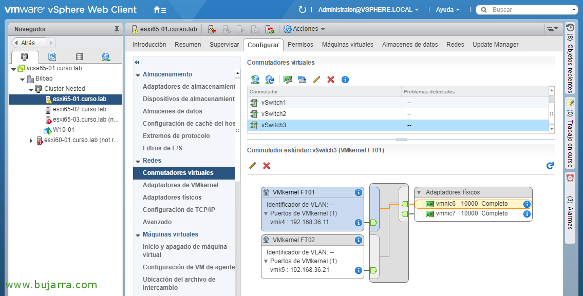
Task: Open the vSphere home menu icon
Action: click(160, 10)
